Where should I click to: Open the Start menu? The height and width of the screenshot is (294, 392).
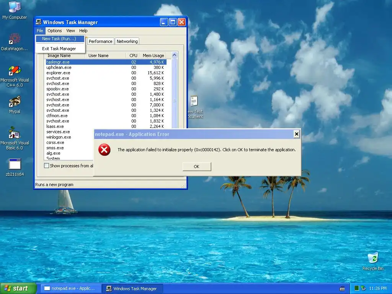click(18, 289)
